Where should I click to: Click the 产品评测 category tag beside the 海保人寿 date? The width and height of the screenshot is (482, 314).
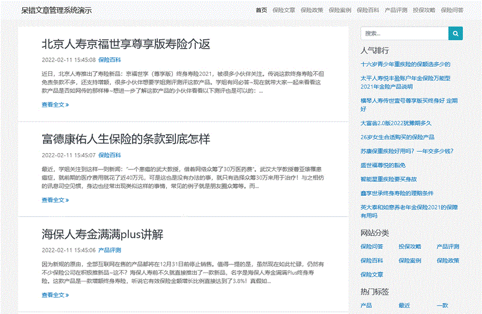[109, 250]
